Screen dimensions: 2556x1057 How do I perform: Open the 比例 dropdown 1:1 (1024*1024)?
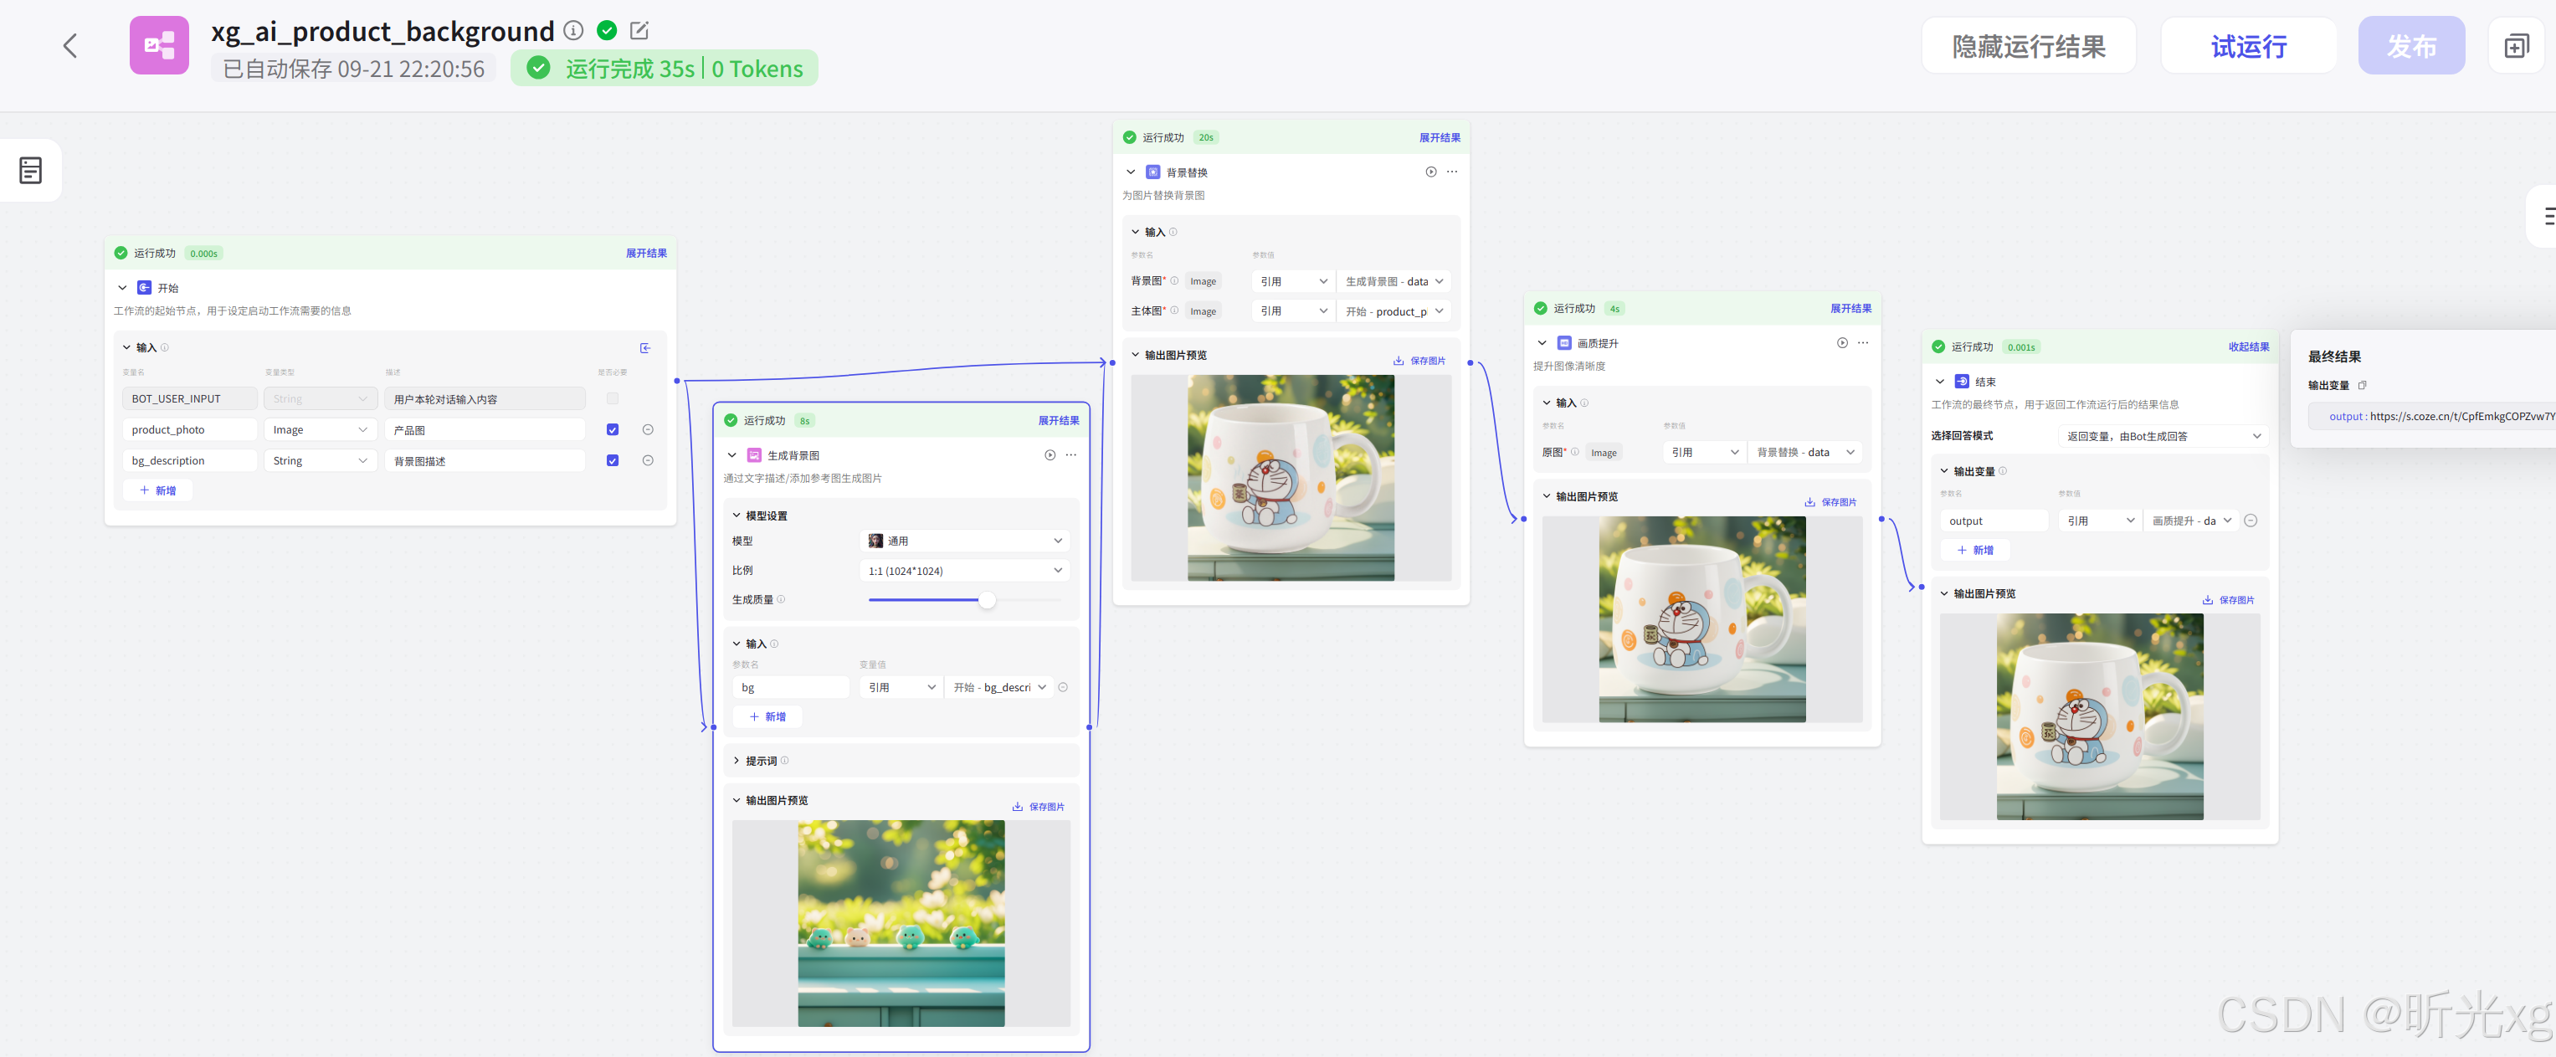point(964,571)
